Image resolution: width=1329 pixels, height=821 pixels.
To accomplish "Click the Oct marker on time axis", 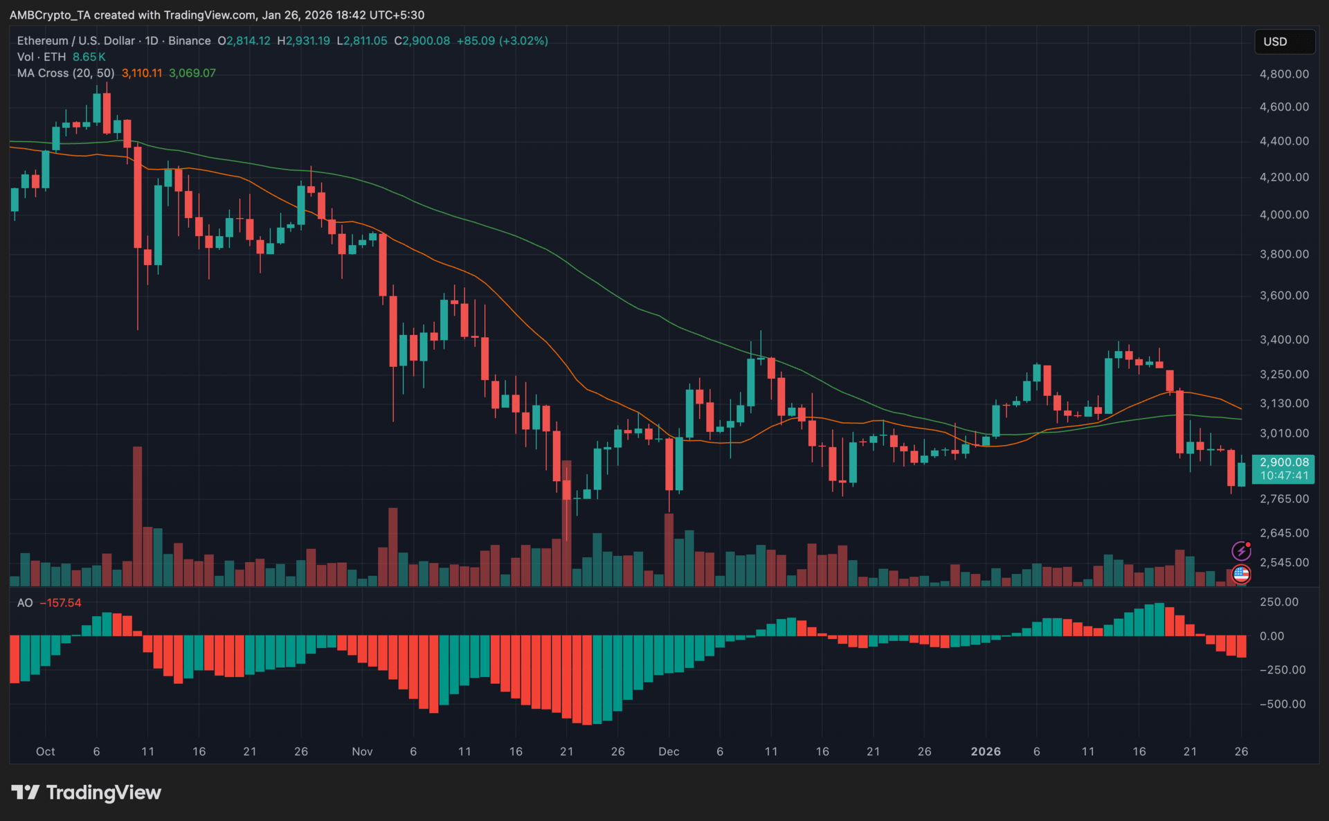I will tap(46, 752).
